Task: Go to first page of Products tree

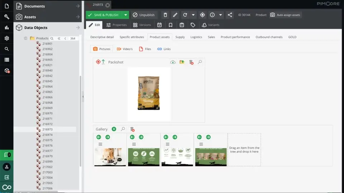Action: (59, 38)
